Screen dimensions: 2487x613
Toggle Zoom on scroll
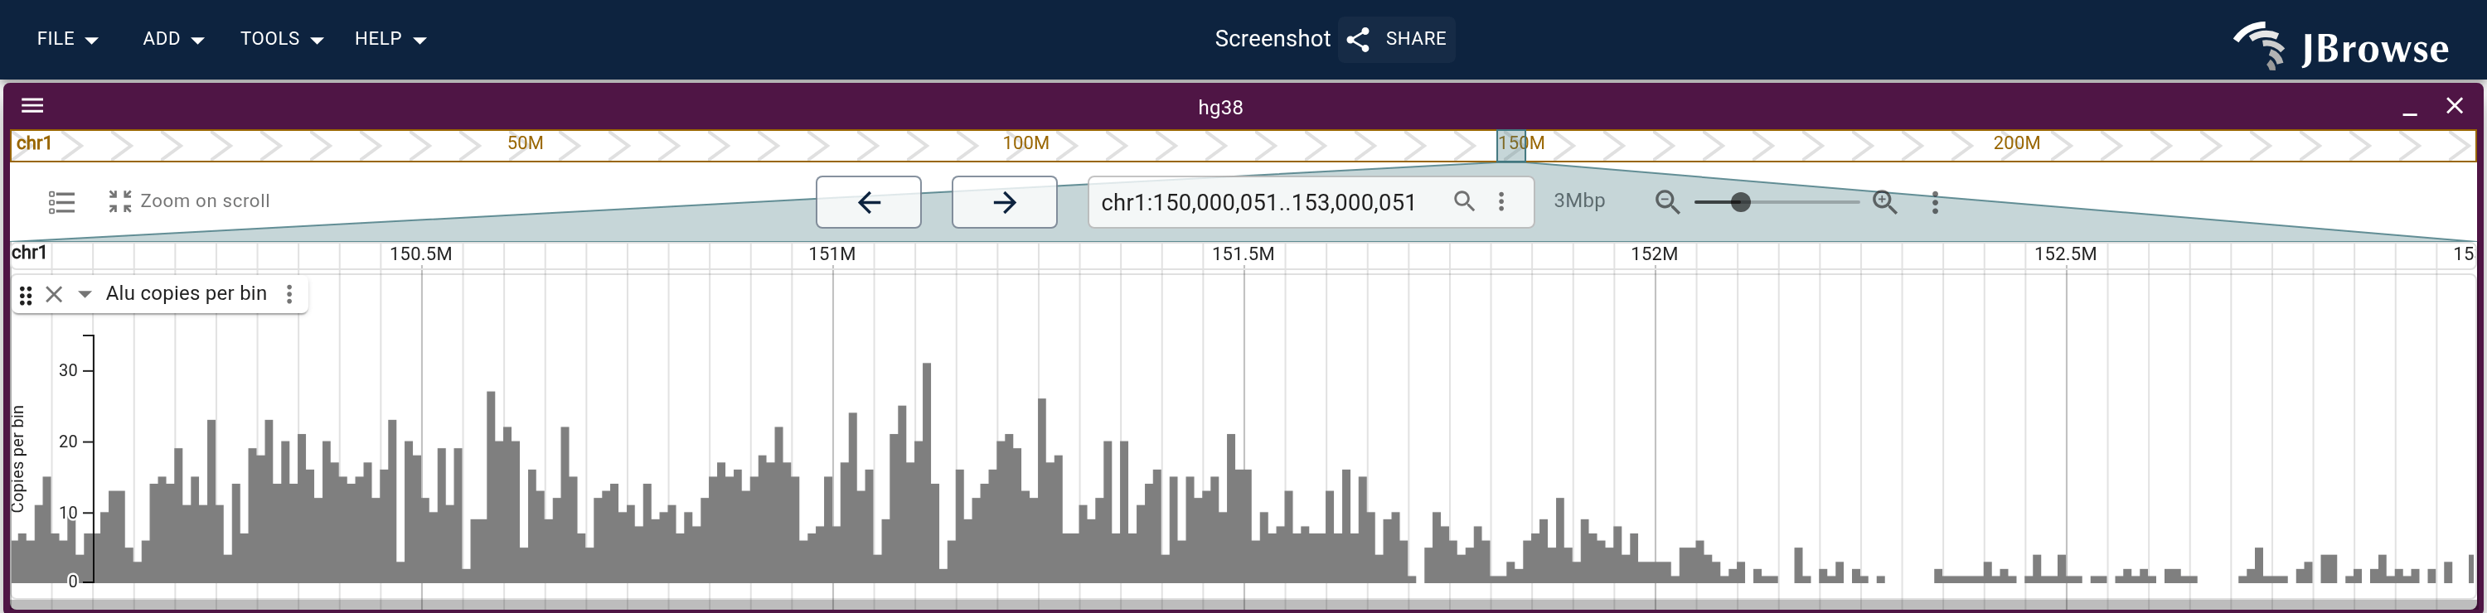(189, 200)
